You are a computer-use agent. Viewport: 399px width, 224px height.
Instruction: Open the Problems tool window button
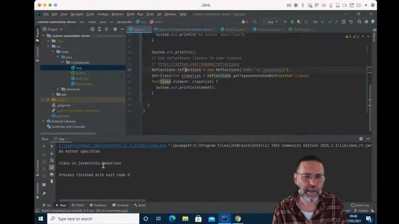click(99, 205)
